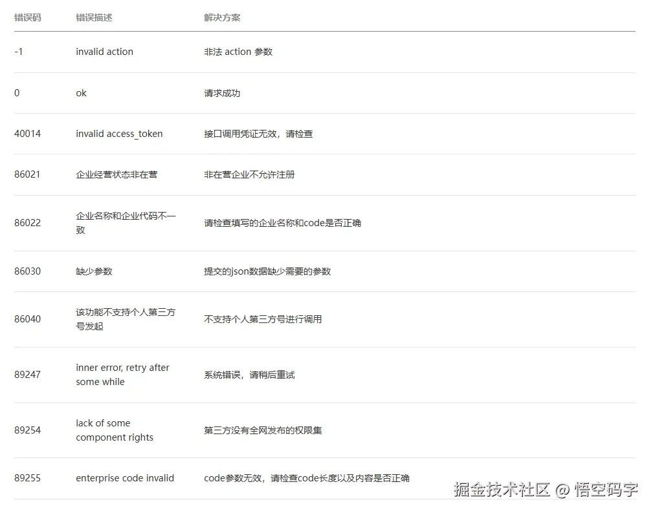Select error code 86022
The image size is (653, 513).
[x=27, y=223]
